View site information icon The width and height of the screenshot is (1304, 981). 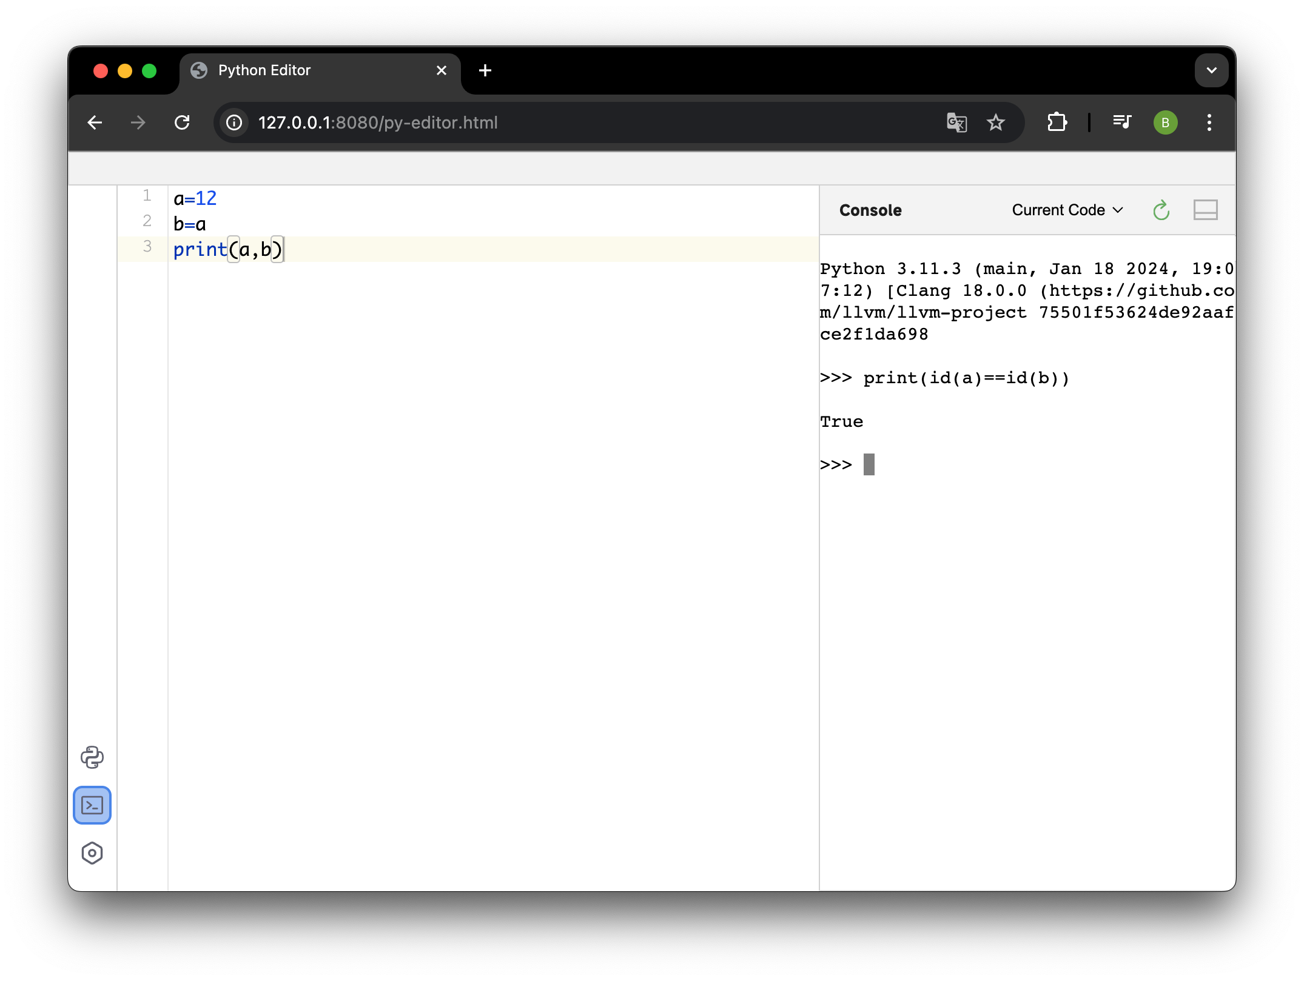click(234, 122)
